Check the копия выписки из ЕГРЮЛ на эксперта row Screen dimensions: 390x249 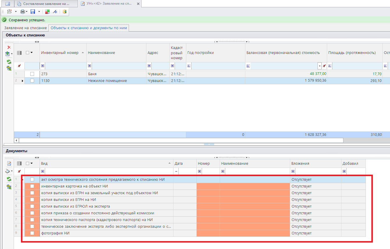32,206
